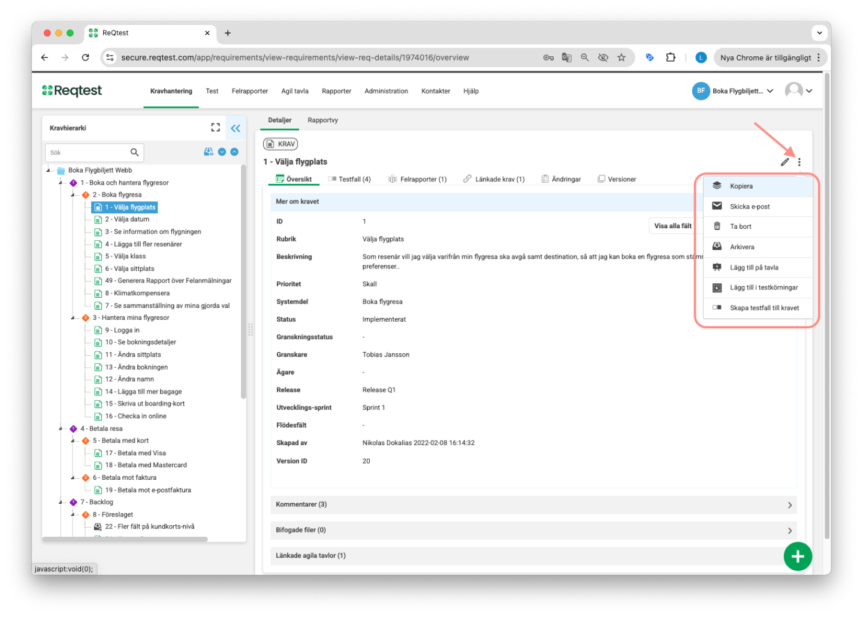Choose Skapa testfall till kravet
This screenshot has height=617, width=863.
click(x=758, y=308)
